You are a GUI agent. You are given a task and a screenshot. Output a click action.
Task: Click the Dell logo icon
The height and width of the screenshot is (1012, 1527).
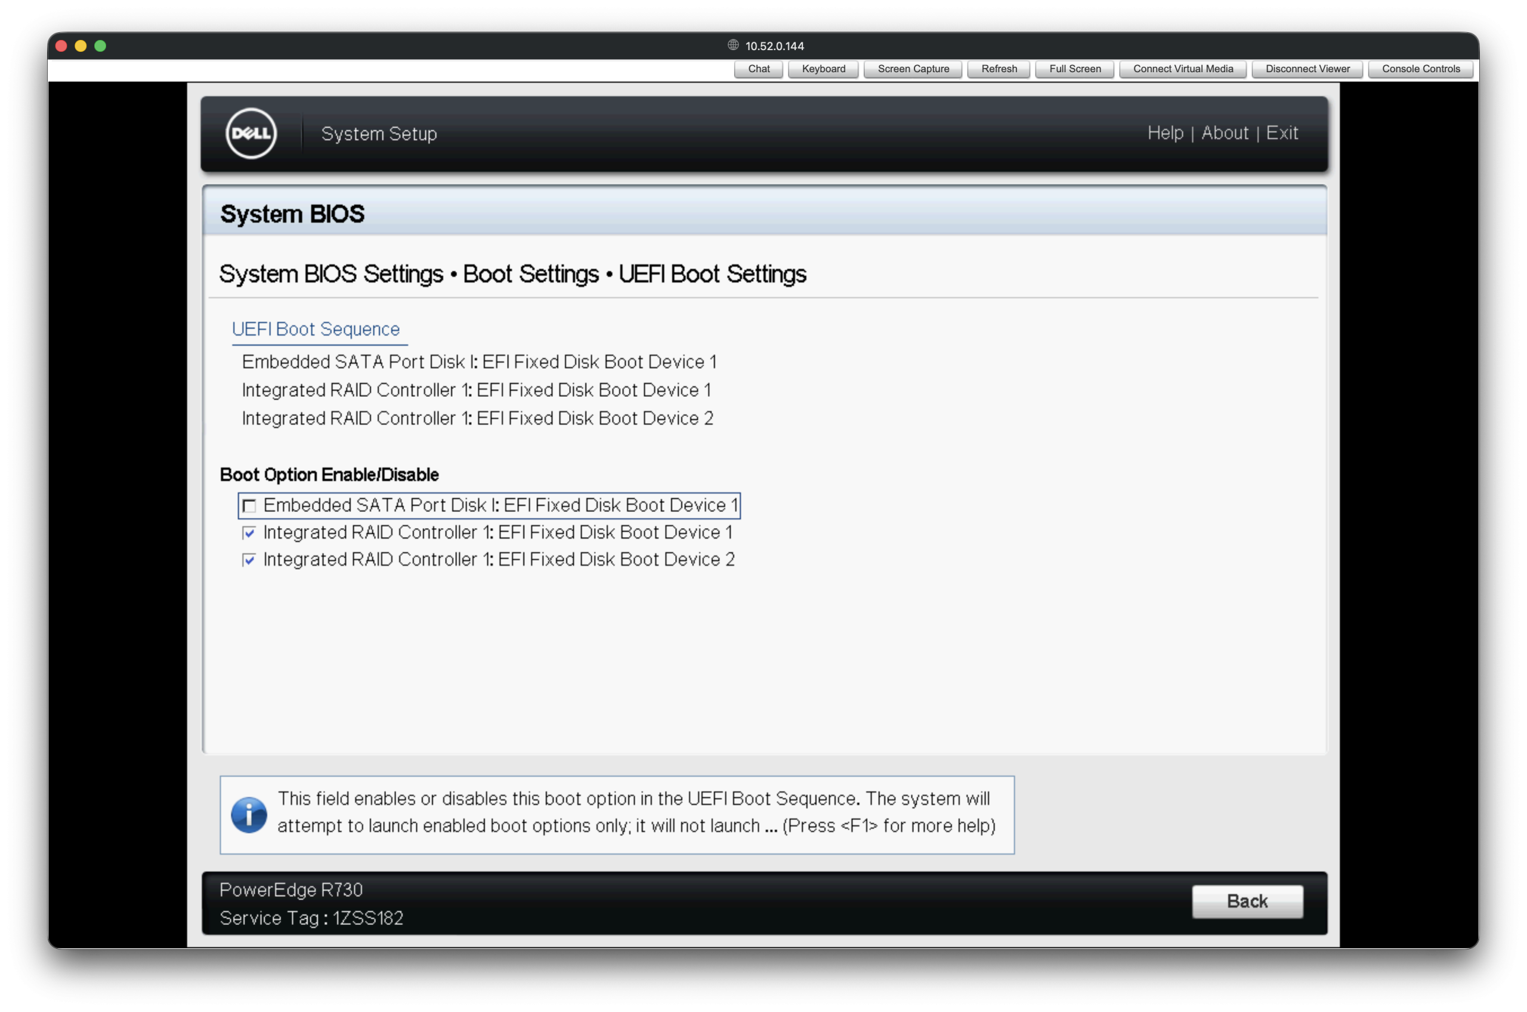(251, 133)
